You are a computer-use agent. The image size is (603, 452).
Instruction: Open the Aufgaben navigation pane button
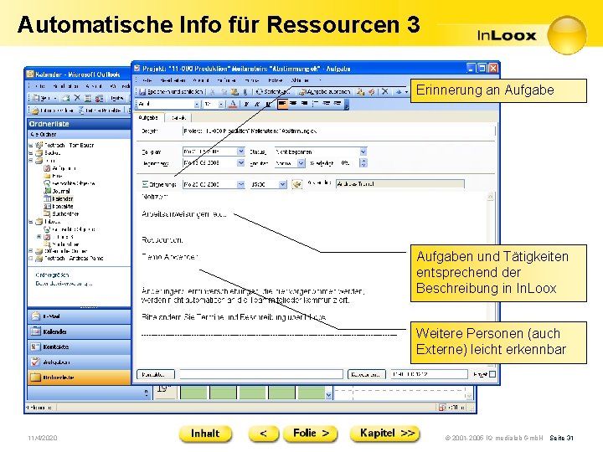tap(80, 362)
